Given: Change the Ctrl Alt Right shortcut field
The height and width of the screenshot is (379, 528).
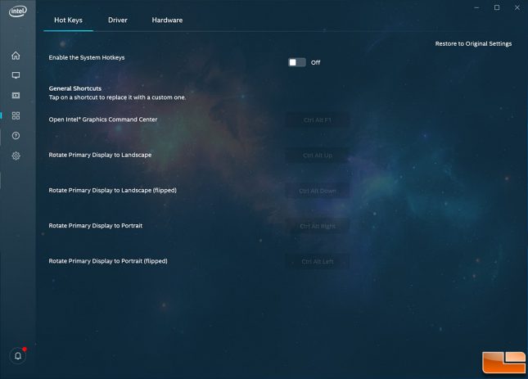Looking at the screenshot, I should [317, 226].
